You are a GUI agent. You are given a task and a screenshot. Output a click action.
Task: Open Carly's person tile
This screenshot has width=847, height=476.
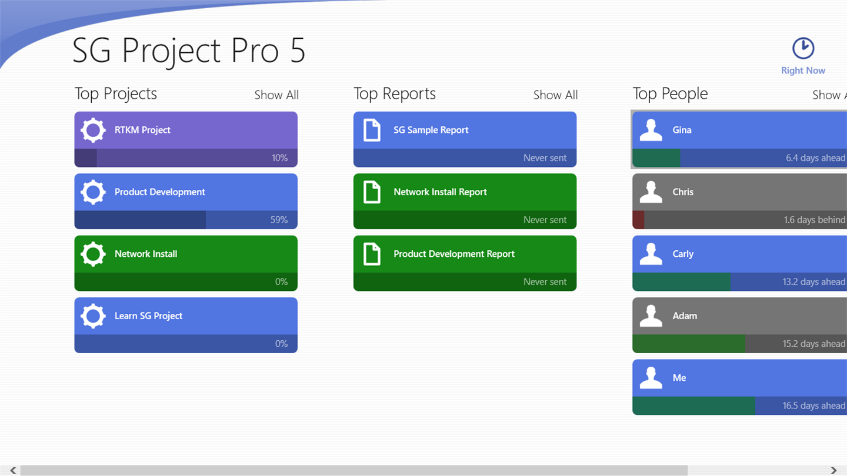740,263
